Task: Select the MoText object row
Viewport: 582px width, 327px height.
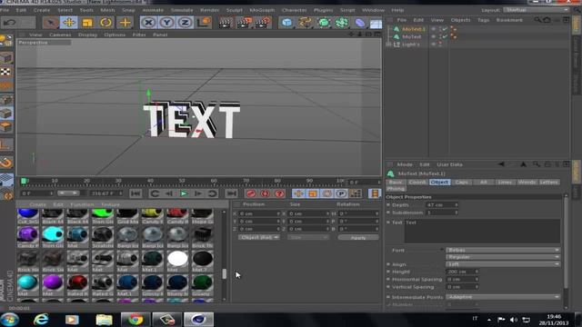Action: point(412,36)
